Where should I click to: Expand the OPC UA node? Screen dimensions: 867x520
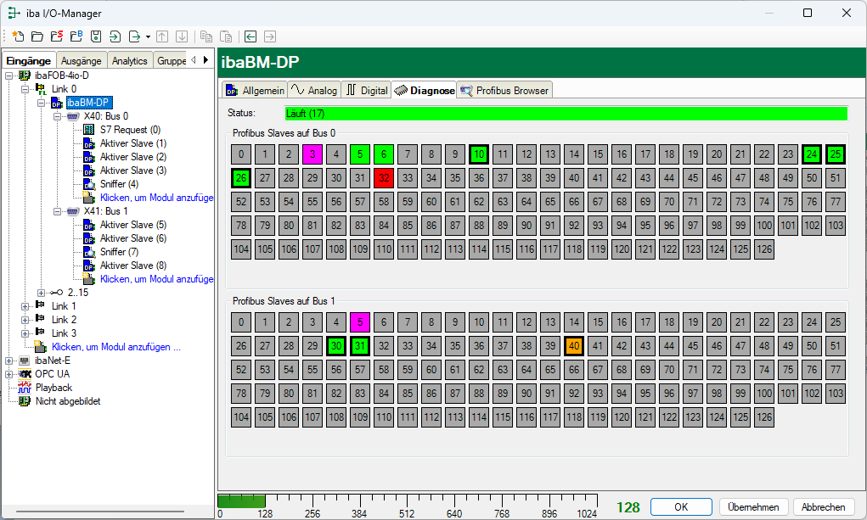(x=9, y=374)
